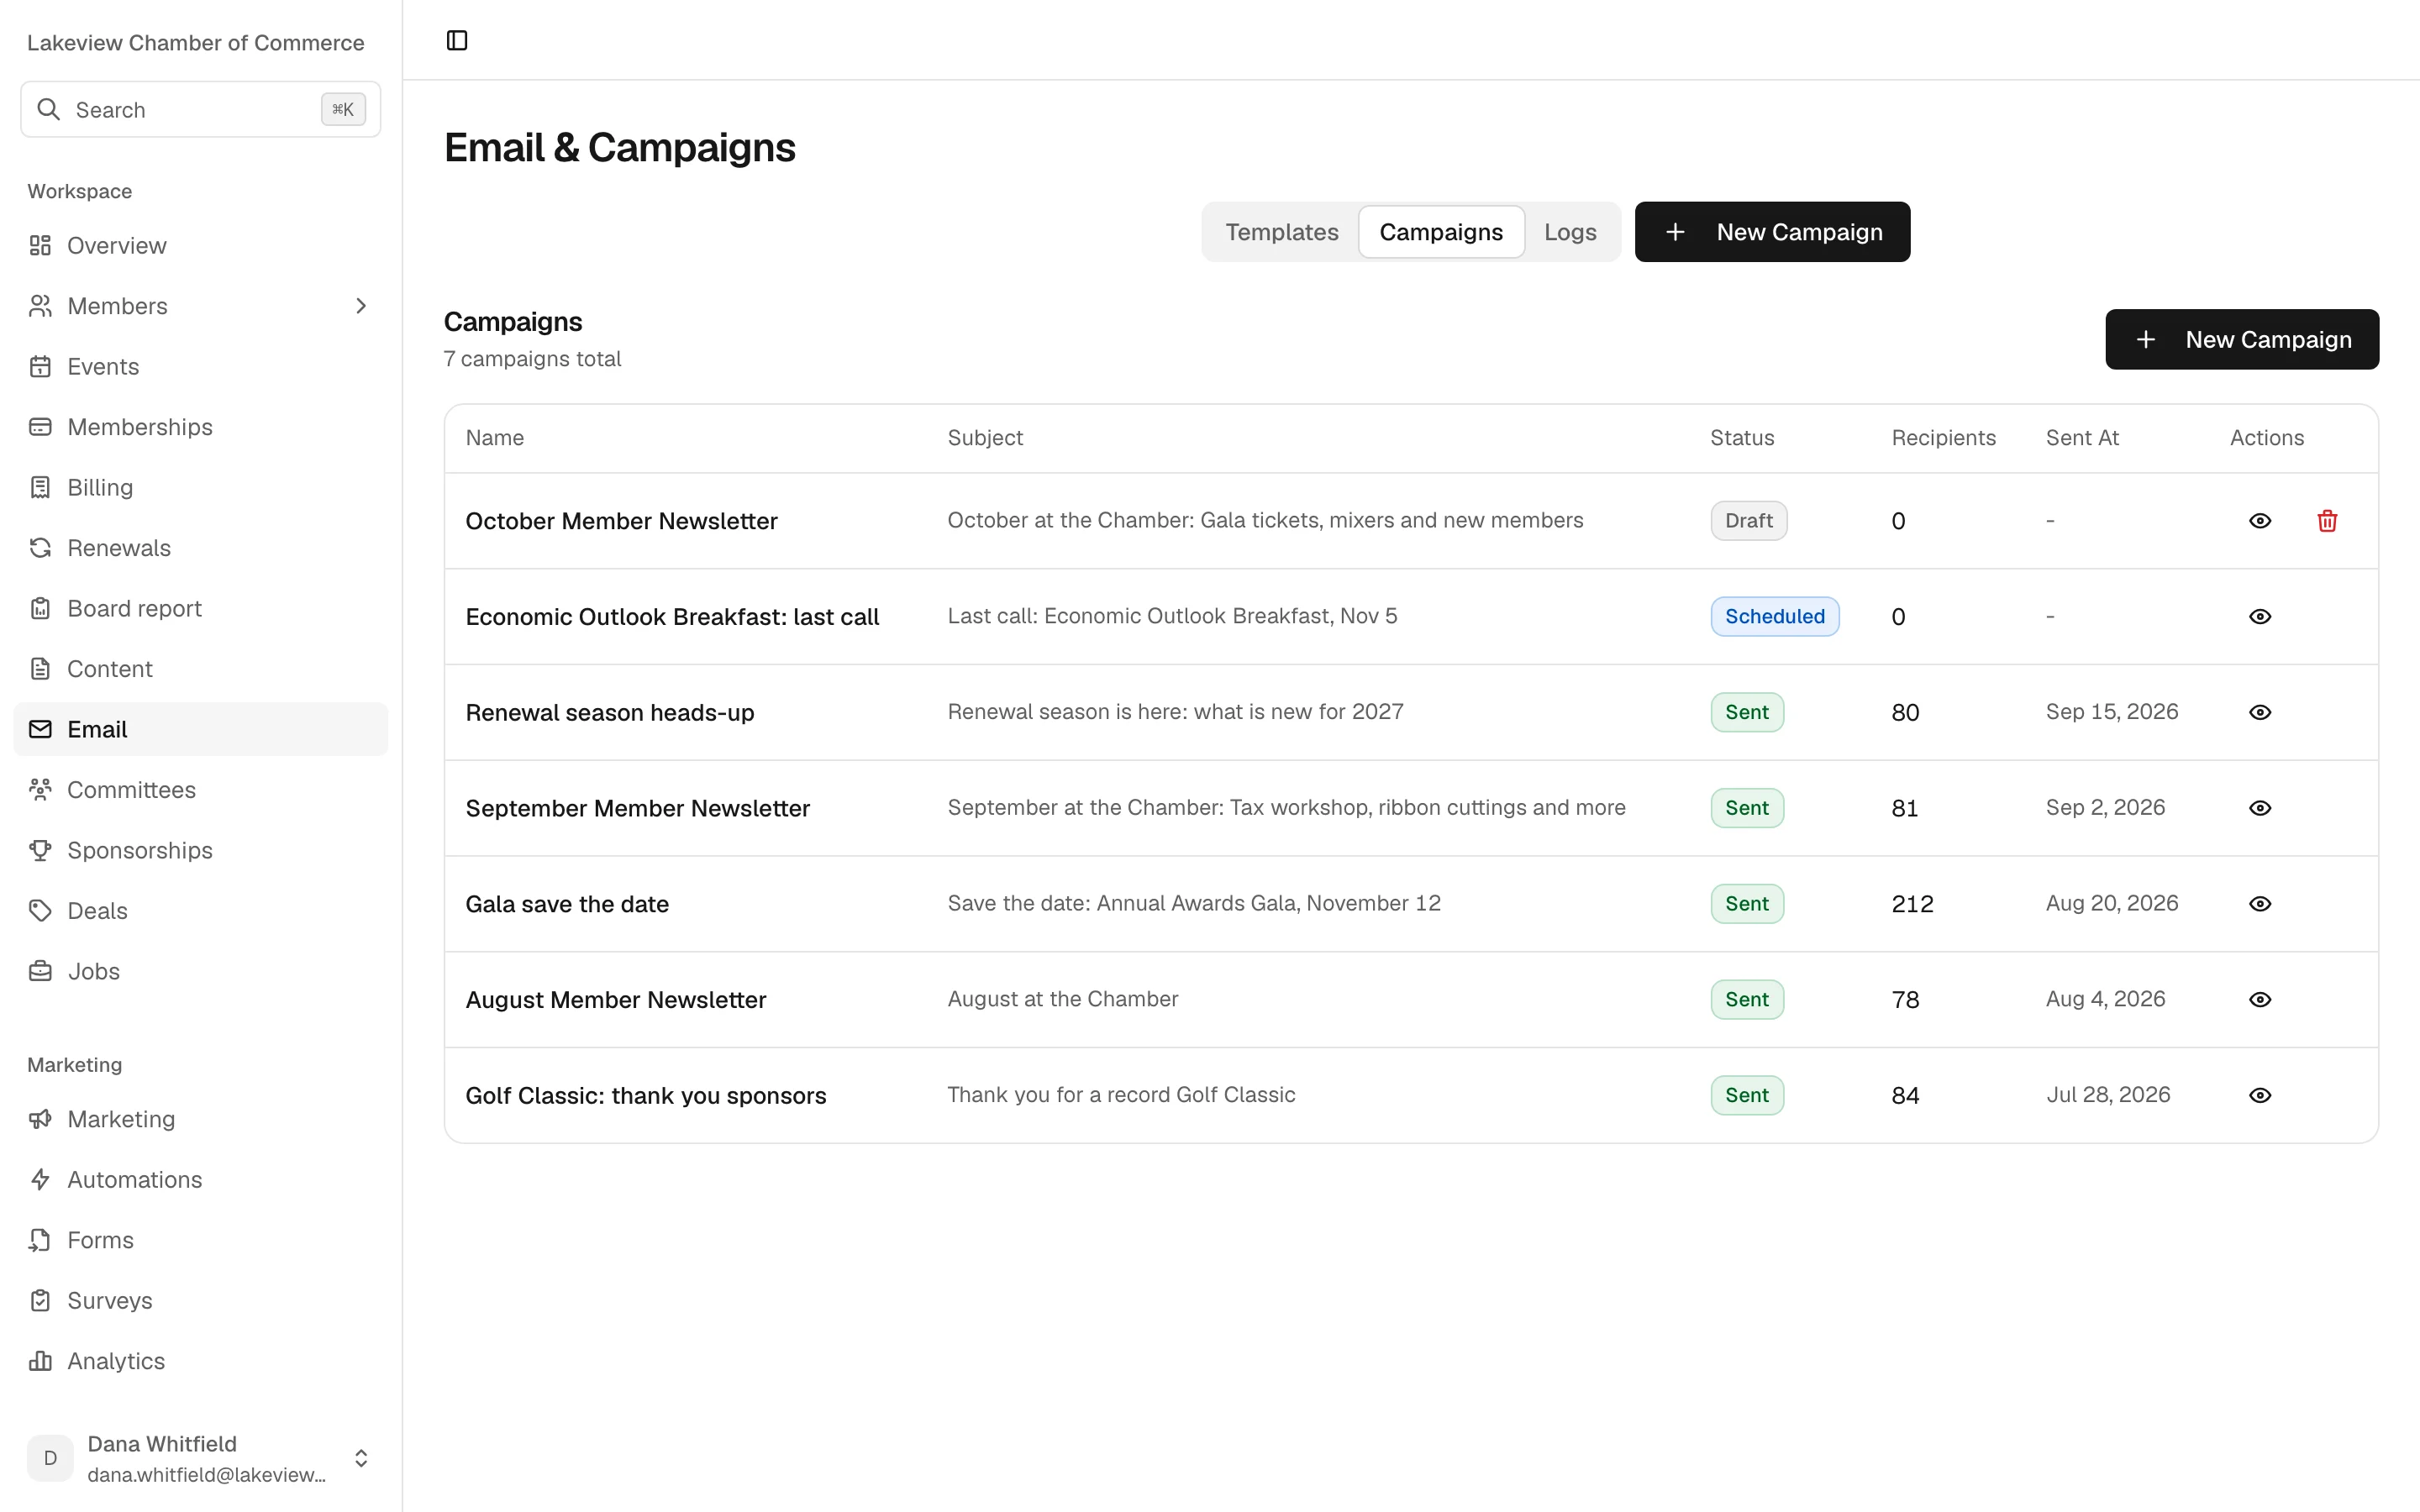The height and width of the screenshot is (1512, 2420).
Task: Click the Email envelope icon
Action: pyautogui.click(x=40, y=729)
